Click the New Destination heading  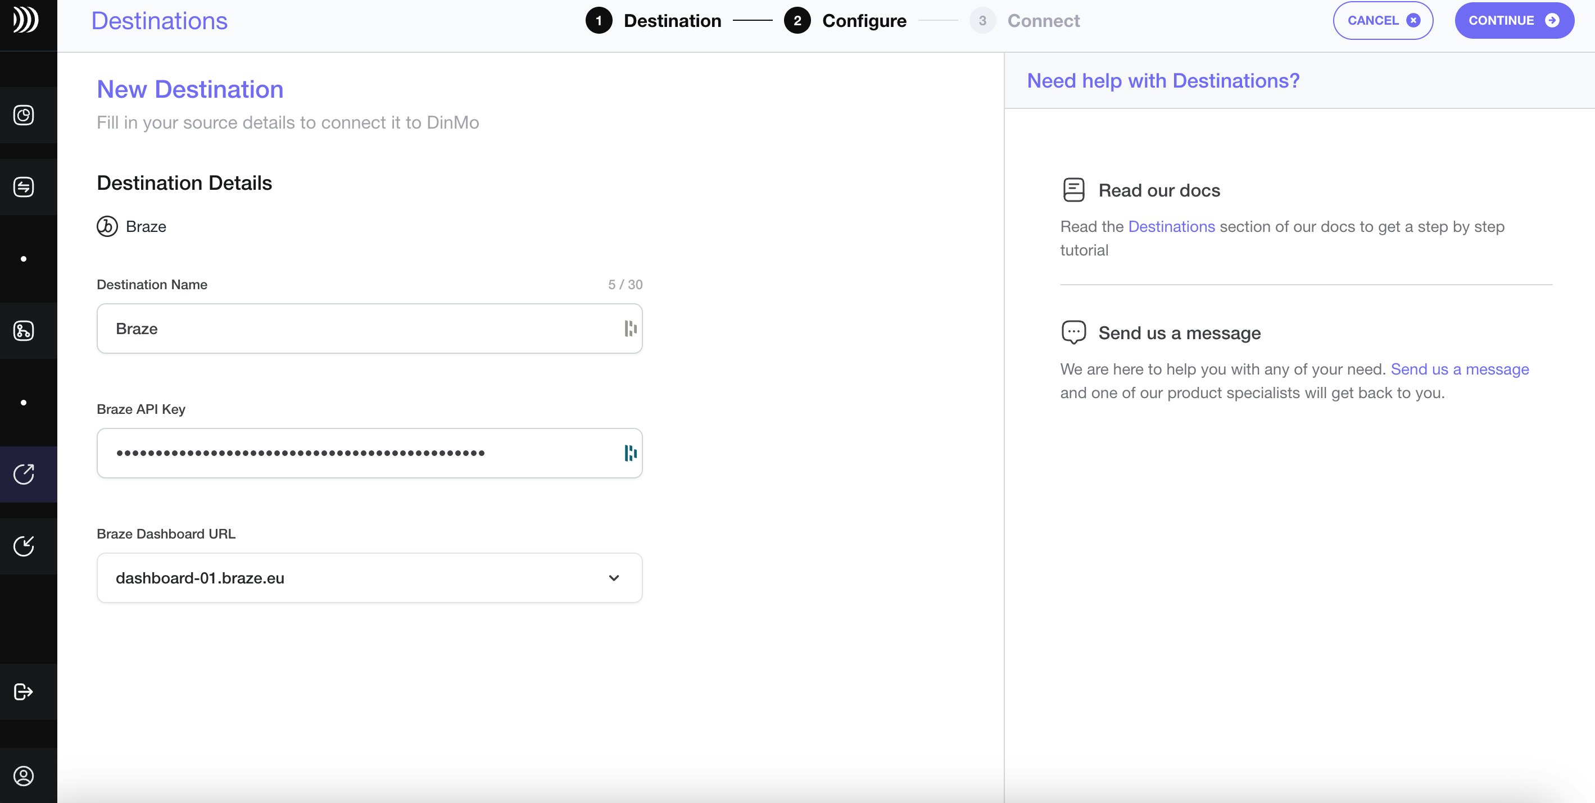(190, 89)
